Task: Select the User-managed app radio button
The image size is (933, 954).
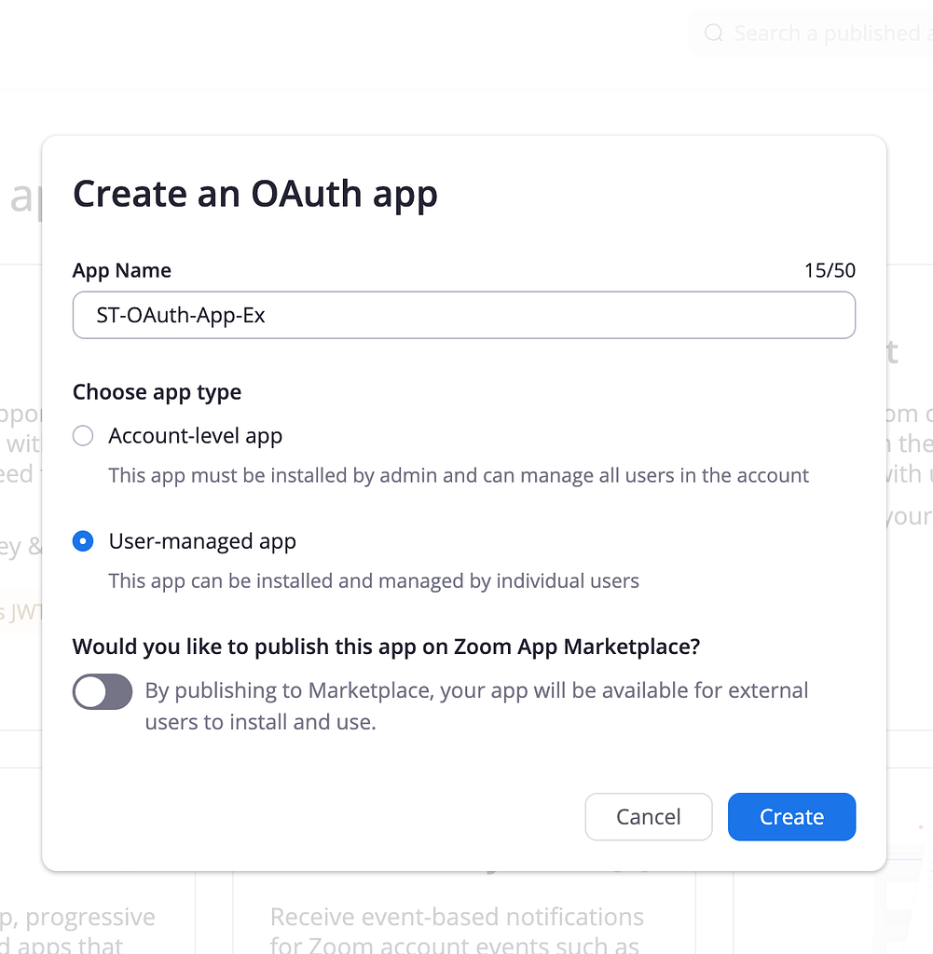Action: pyautogui.click(x=83, y=541)
